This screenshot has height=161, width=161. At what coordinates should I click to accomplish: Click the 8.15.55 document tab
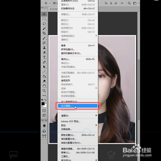point(54,9)
